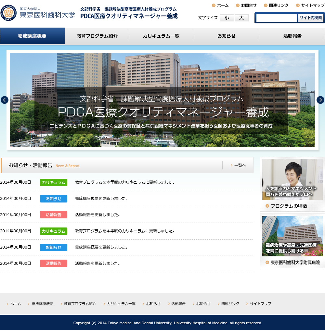This screenshot has width=325, height=331.
Task: Open the 東京医科歯科大学附属病院 banner image
Action: click(x=292, y=236)
